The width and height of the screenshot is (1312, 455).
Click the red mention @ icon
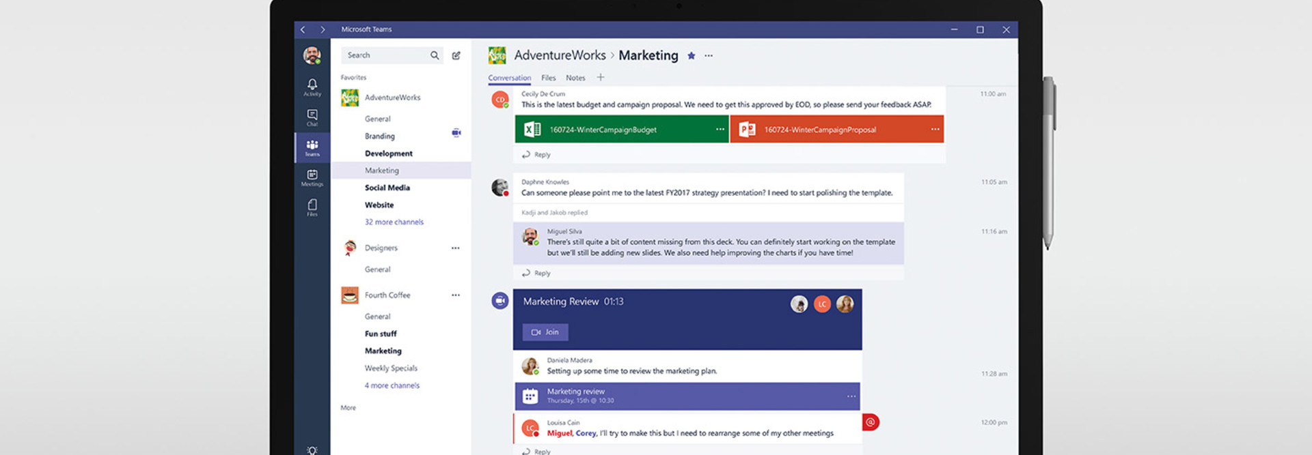pyautogui.click(x=871, y=422)
